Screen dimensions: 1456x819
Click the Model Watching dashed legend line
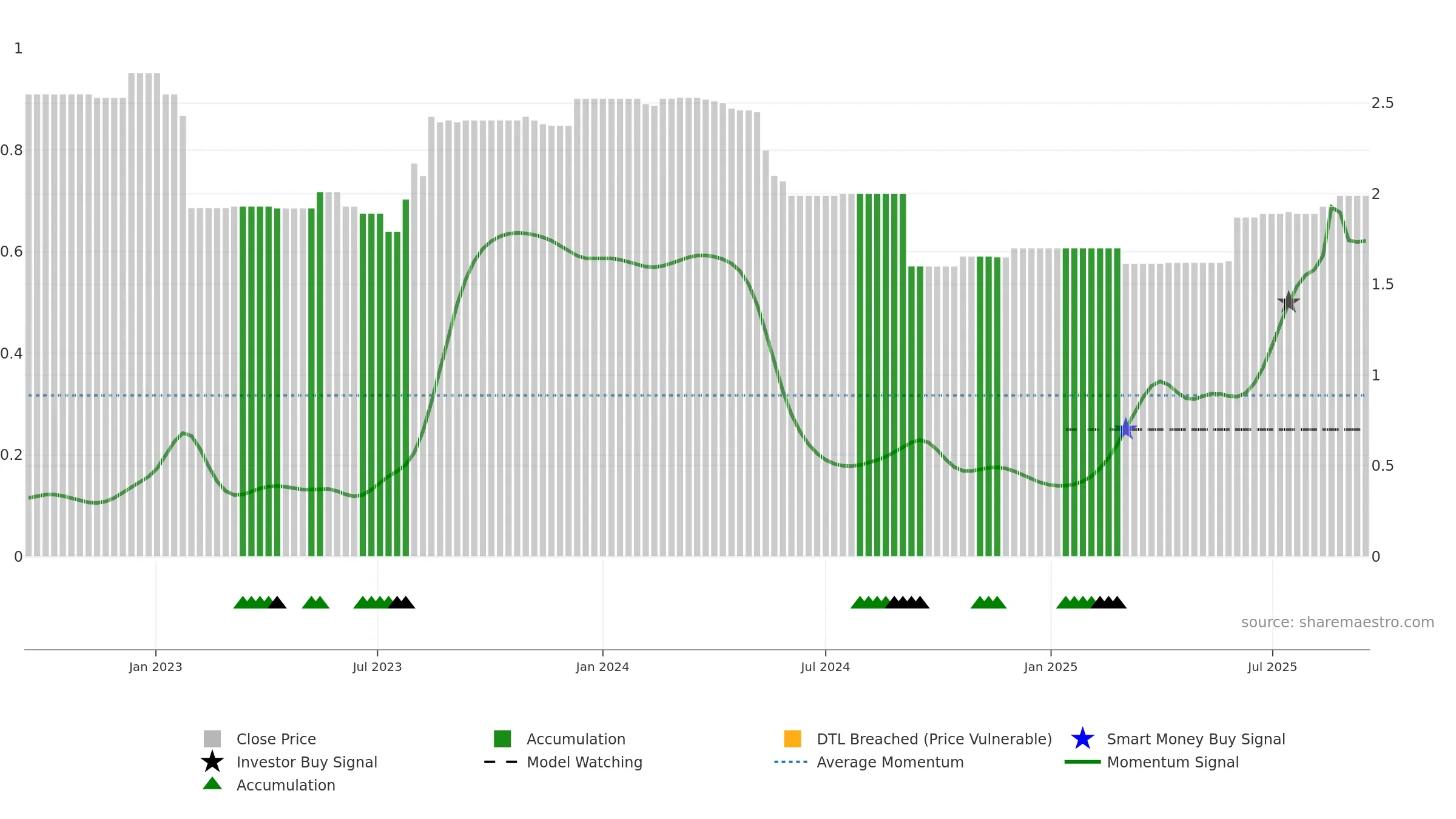[501, 762]
